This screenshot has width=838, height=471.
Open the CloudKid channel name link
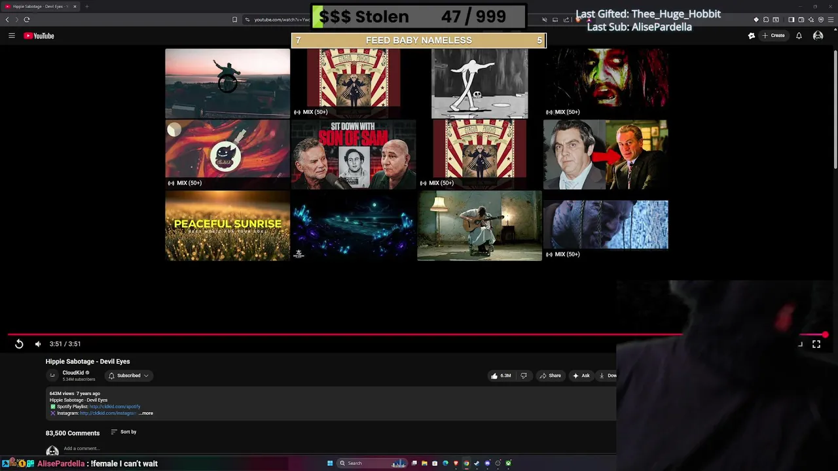tap(73, 373)
